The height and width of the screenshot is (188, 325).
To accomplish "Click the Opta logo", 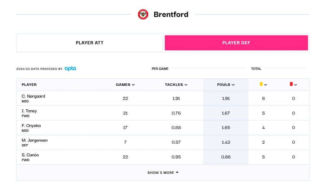I will pos(70,69).
